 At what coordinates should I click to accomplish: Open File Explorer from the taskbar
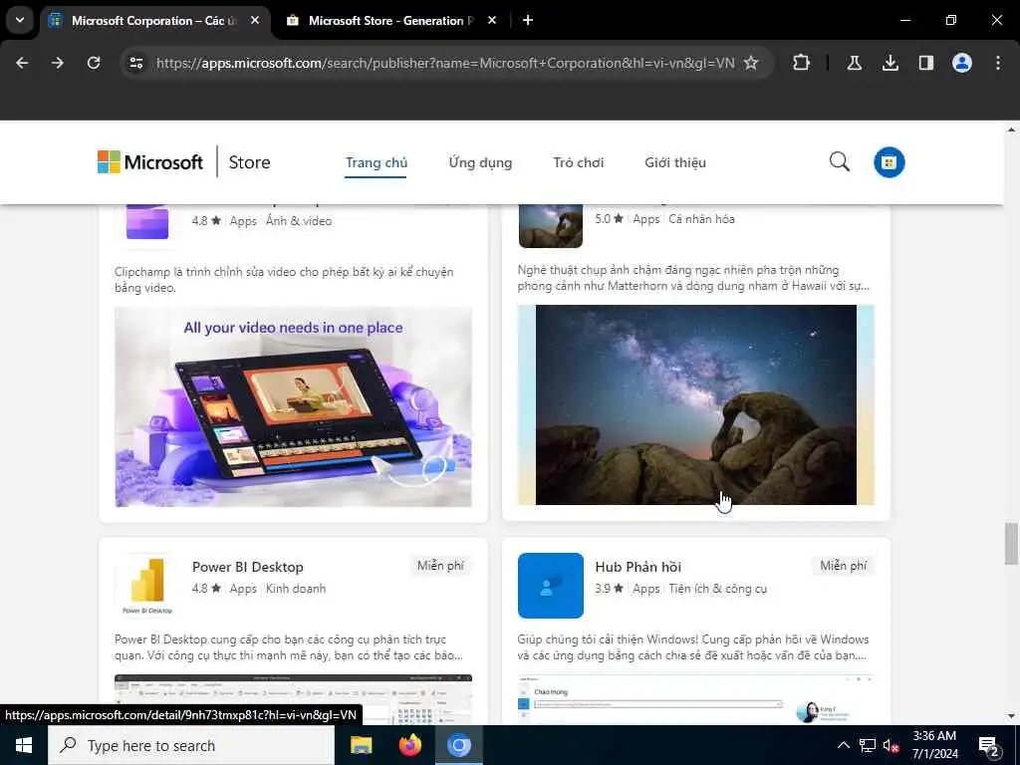pos(361,745)
